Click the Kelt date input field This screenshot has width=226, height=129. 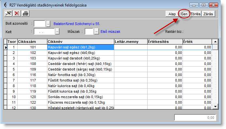click(44, 32)
